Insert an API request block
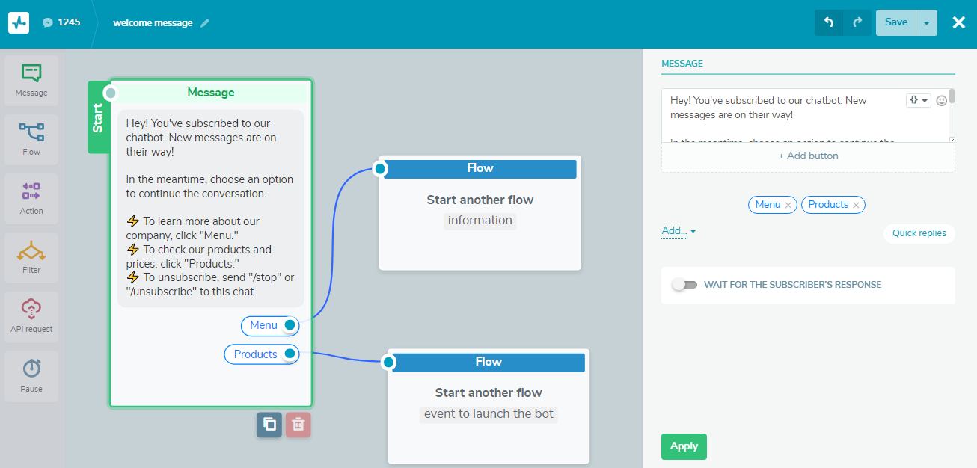 [x=31, y=317]
